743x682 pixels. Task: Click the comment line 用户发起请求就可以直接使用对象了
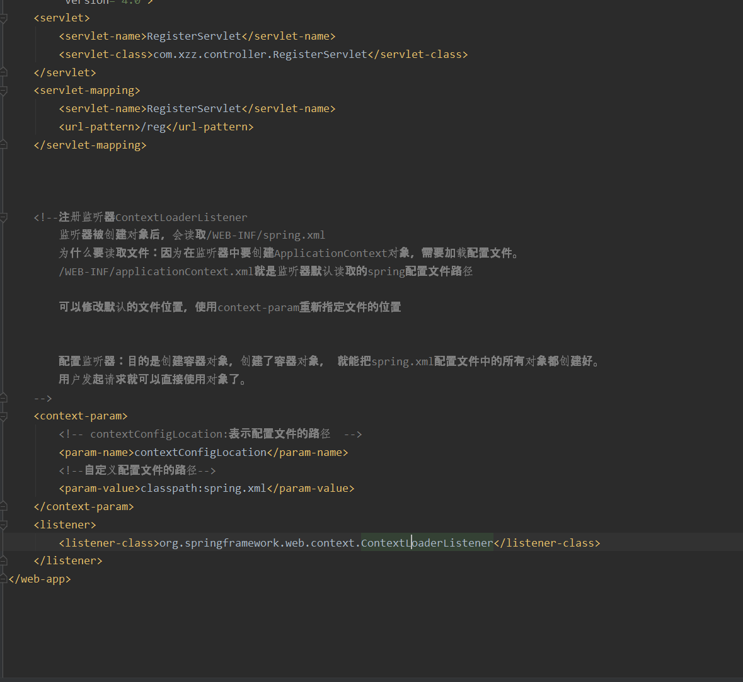tap(153, 379)
